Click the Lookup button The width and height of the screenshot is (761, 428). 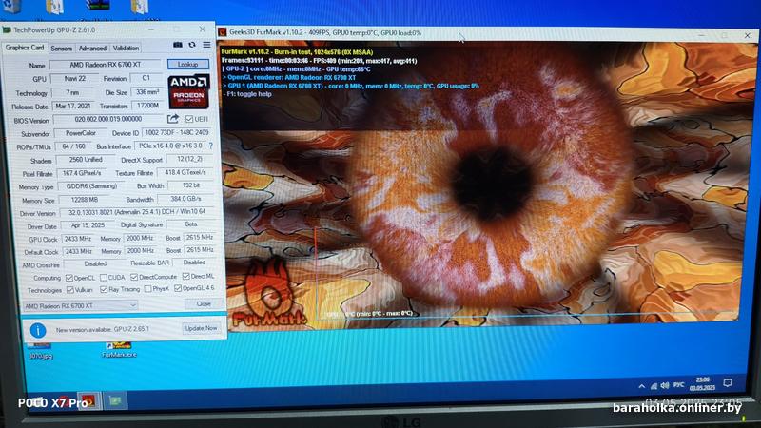click(x=187, y=64)
